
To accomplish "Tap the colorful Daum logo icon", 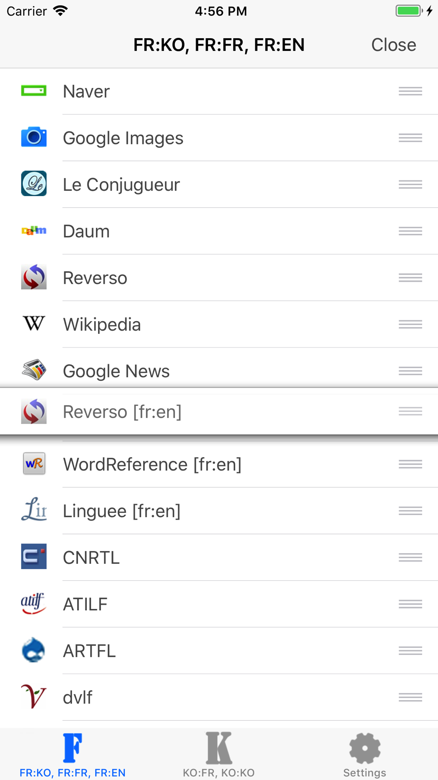I will [x=34, y=230].
